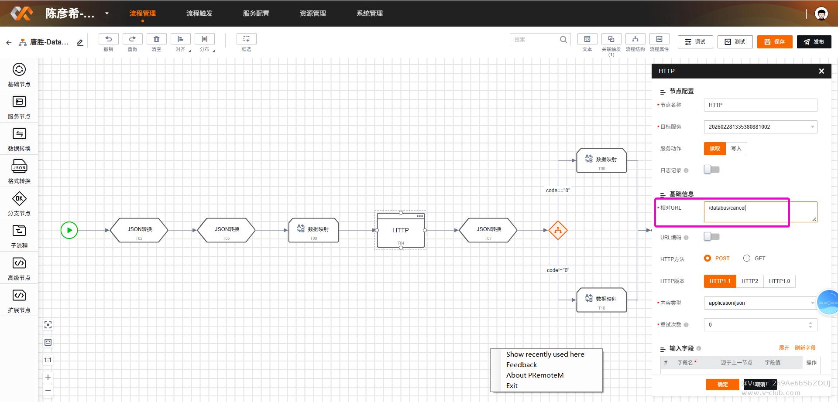Switch to the flow trigger (流程触发) tab
The width and height of the screenshot is (838, 402).
199,14
